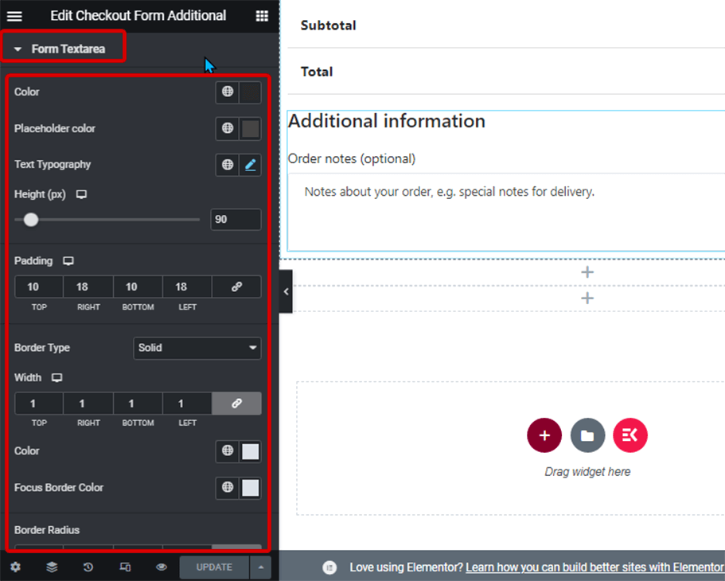Image resolution: width=725 pixels, height=581 pixels.
Task: Collapse the editor panel with arrow handle
Action: [286, 291]
